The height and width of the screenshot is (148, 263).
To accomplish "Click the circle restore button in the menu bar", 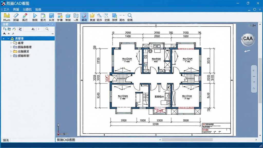I will click(x=255, y=10).
